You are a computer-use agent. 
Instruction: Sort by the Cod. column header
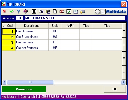click(x=9, y=26)
